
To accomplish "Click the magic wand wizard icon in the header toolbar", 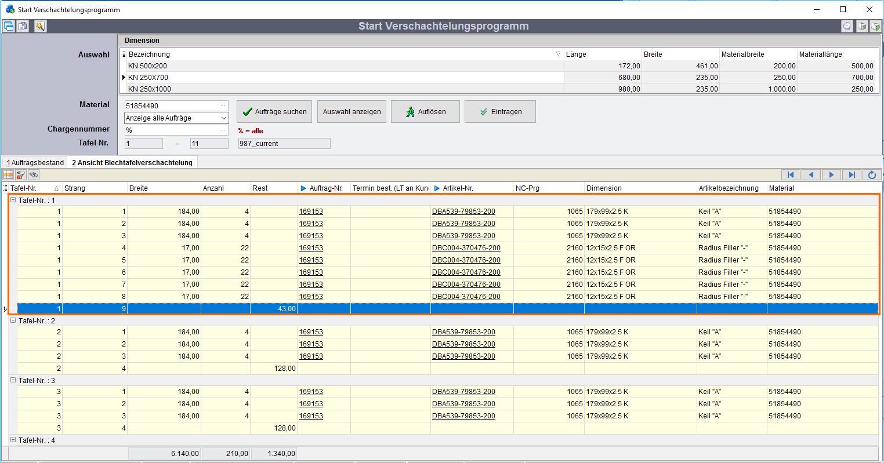I will (39, 26).
